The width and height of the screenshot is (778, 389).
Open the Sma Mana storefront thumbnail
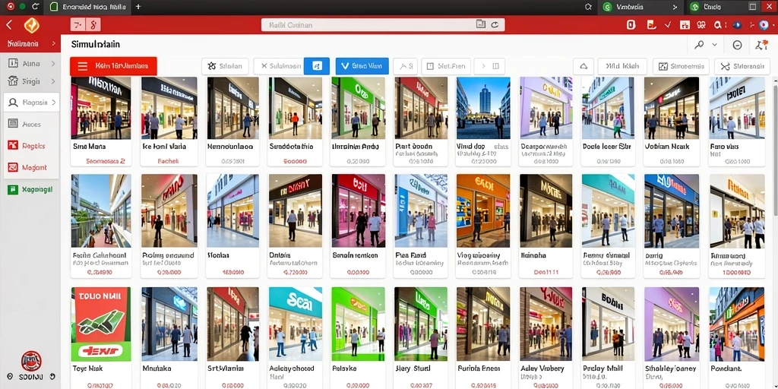[x=101, y=108]
